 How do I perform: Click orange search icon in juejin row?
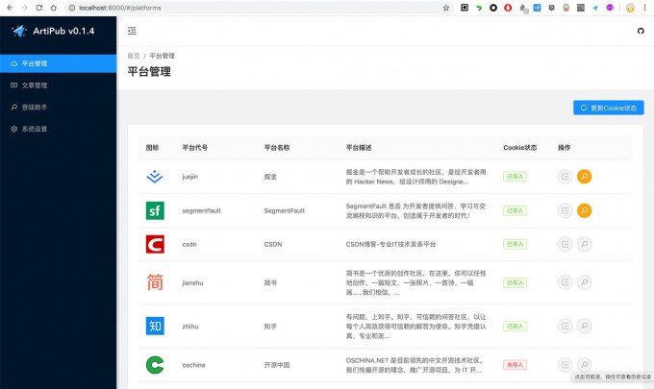585,177
